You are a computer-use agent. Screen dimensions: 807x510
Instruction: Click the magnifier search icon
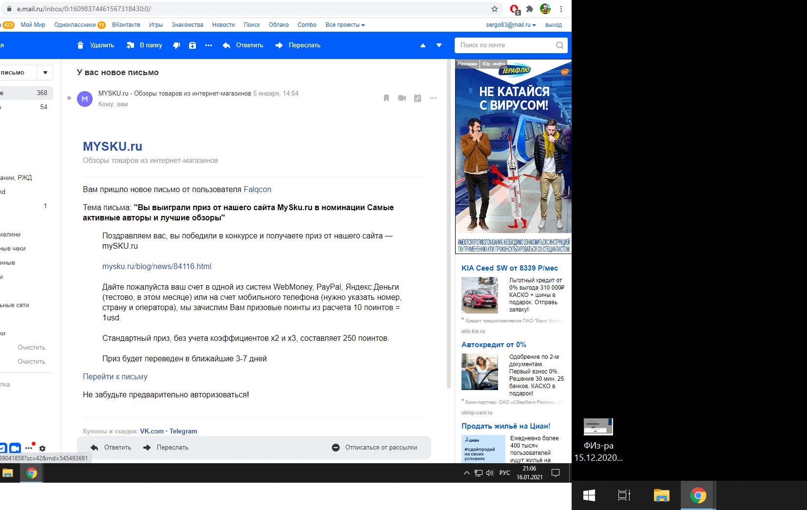tap(560, 45)
